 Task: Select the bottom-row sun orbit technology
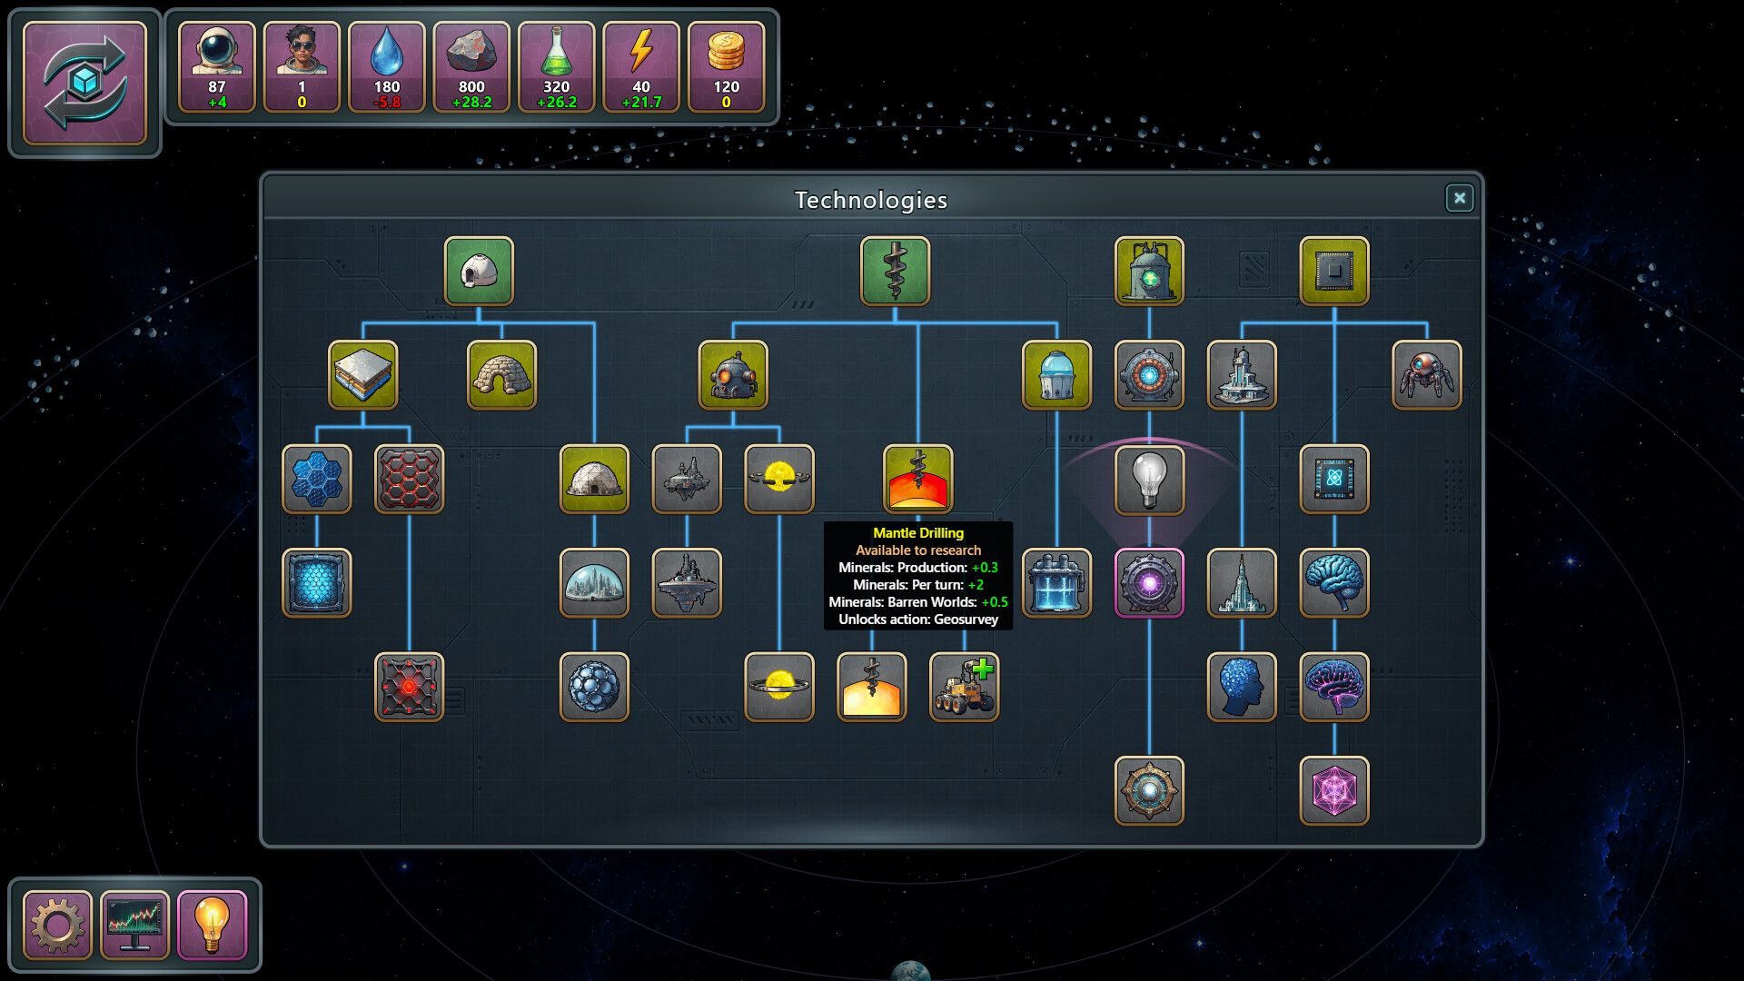tap(779, 687)
